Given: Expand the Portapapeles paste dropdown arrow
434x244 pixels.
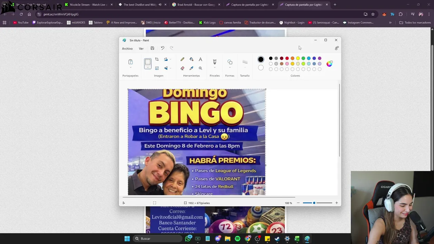Looking at the screenshot, I should [x=131, y=67].
